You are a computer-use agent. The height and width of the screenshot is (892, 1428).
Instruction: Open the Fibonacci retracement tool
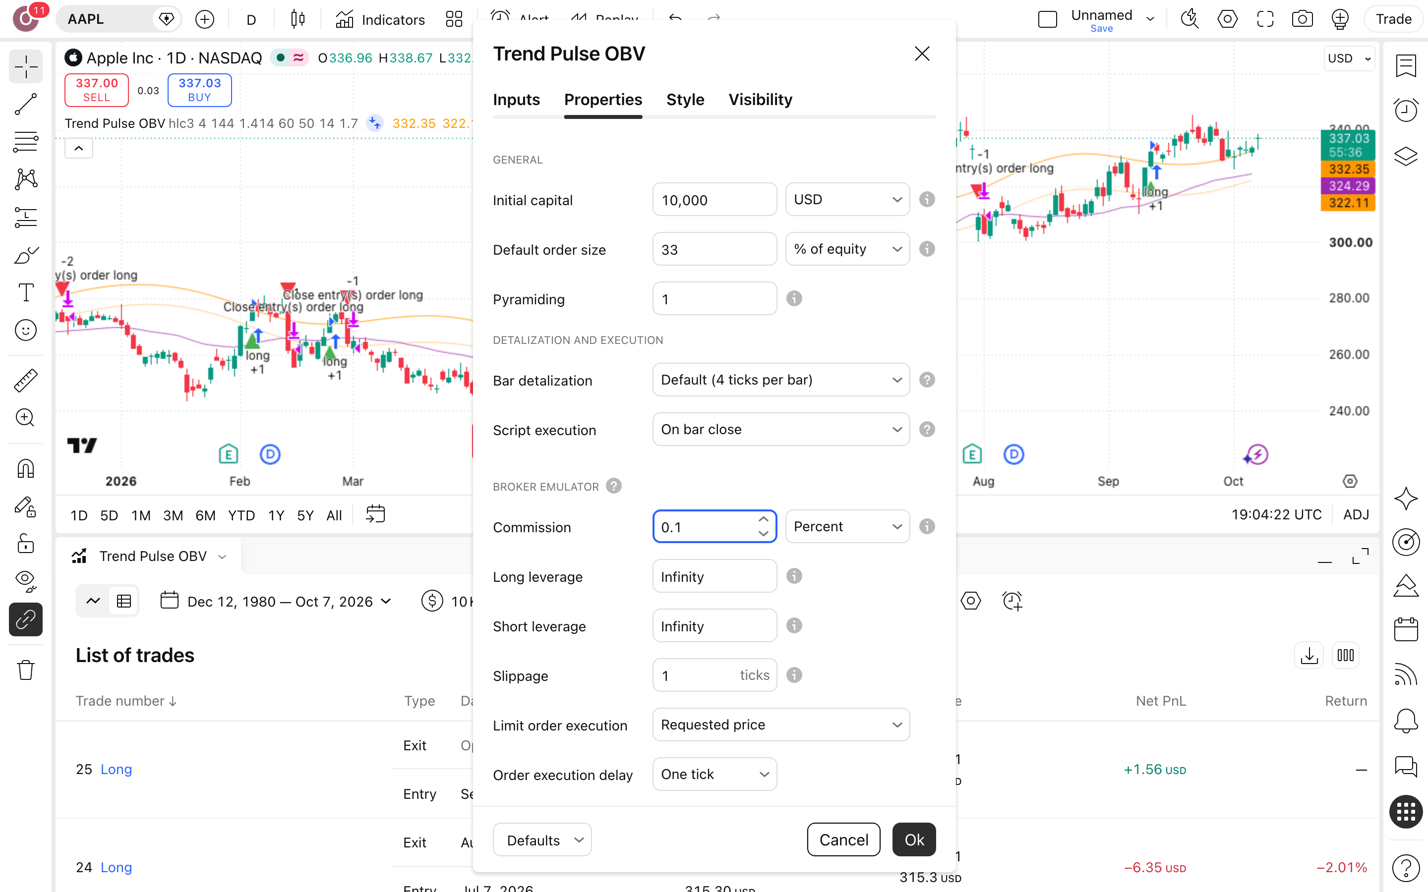[25, 142]
